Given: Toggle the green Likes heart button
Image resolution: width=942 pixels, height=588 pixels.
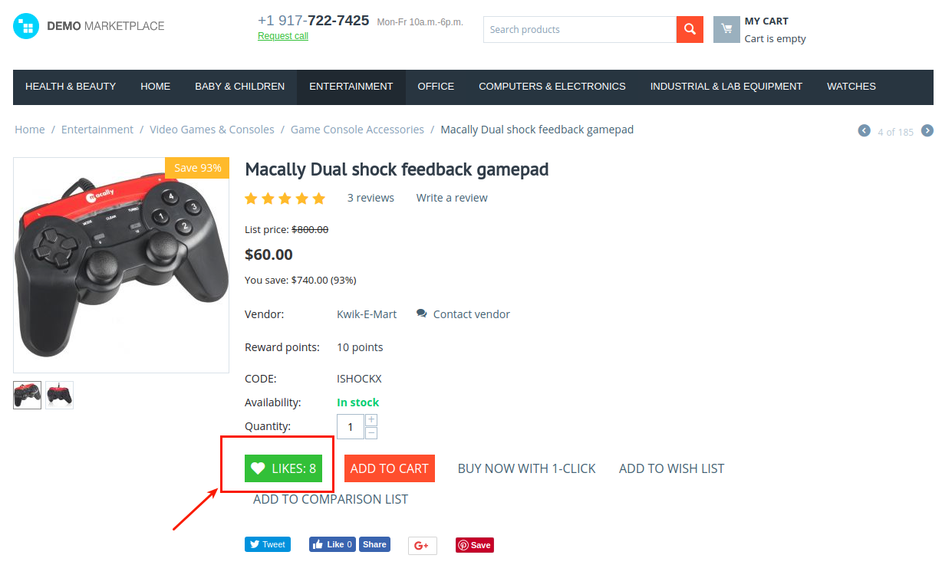Looking at the screenshot, I should click(283, 468).
